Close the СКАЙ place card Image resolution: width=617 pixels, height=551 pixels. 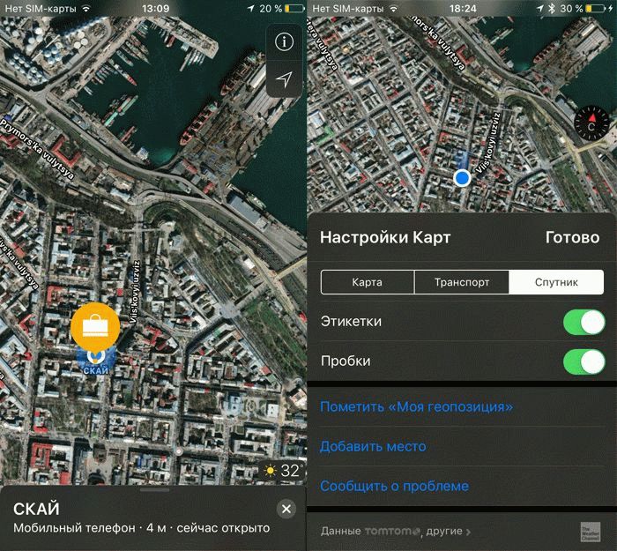point(285,509)
